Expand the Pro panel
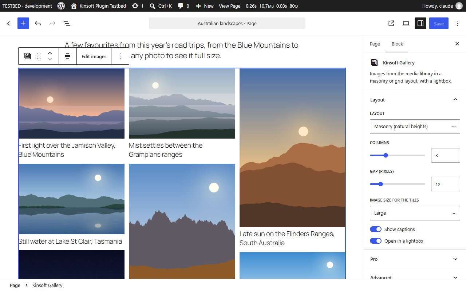 tap(415, 259)
